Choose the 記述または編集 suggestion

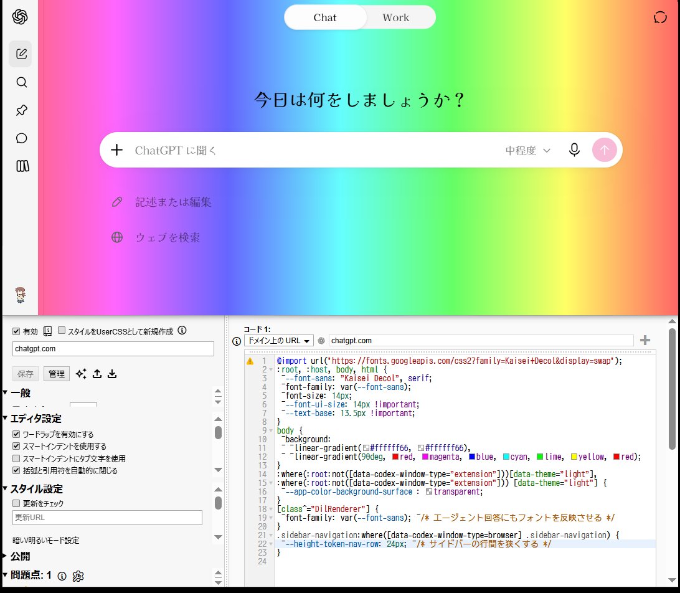(x=161, y=202)
